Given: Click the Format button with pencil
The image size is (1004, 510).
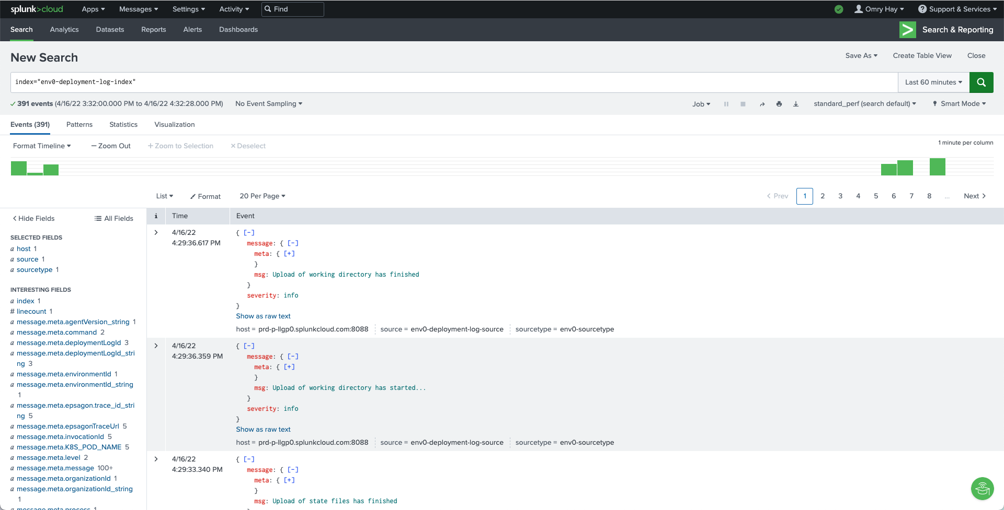Looking at the screenshot, I should pos(206,197).
